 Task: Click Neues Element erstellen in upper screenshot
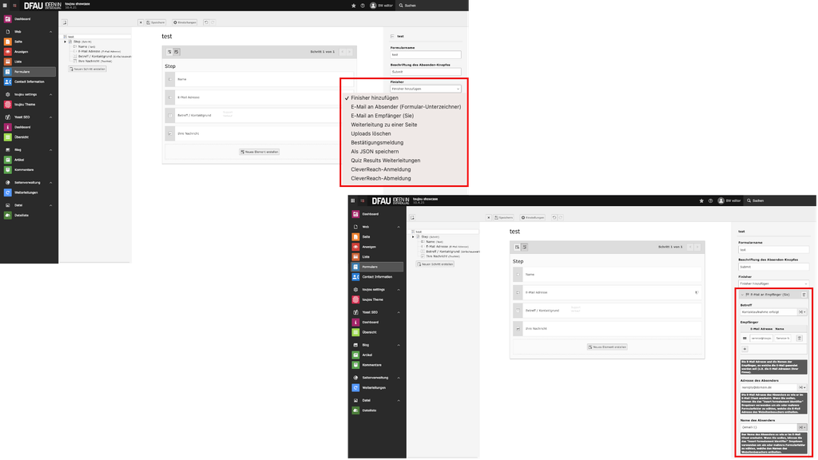point(260,152)
